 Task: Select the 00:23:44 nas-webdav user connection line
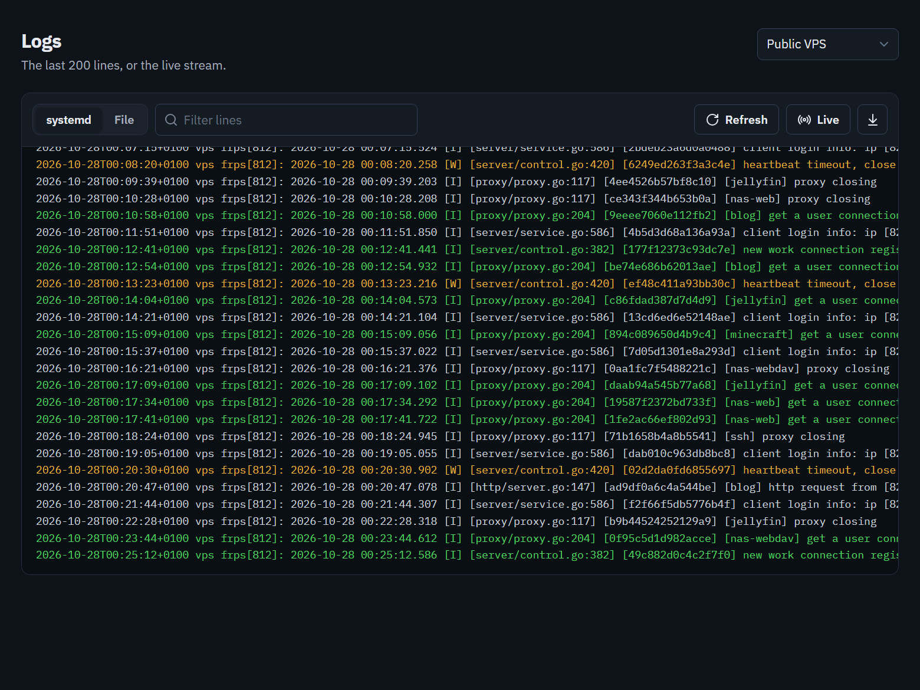[x=466, y=538]
